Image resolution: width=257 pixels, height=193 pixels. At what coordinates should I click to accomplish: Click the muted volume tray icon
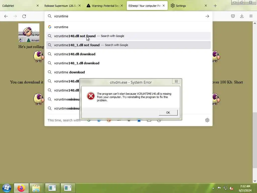tap(231, 188)
